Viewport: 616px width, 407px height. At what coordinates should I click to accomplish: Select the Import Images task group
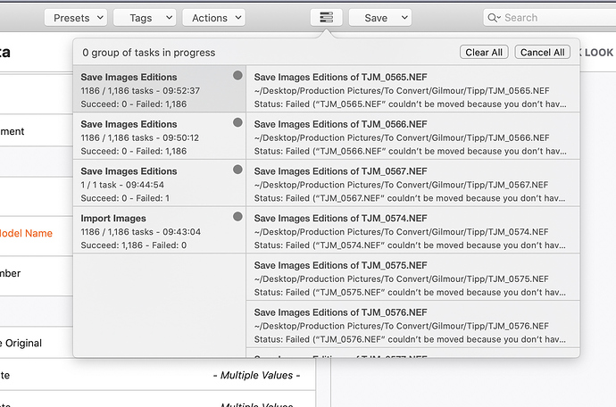160,230
